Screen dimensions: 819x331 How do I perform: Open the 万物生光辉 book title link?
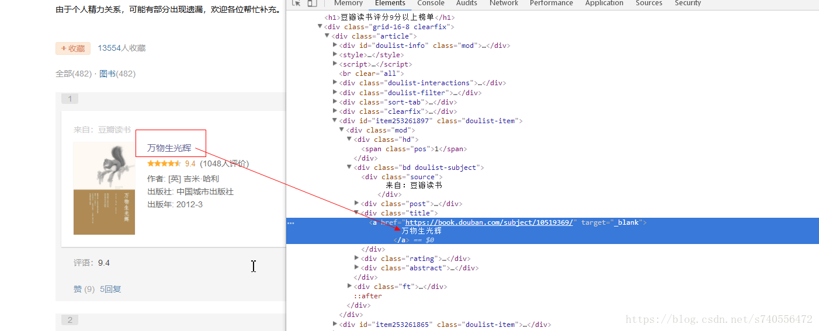tap(169, 148)
